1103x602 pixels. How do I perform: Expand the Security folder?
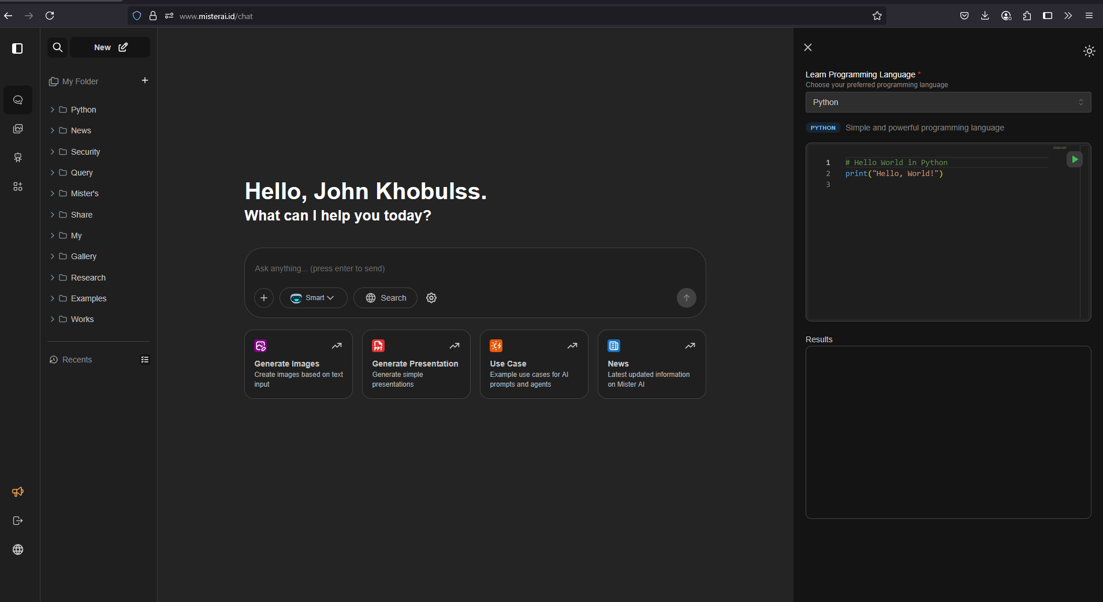[x=85, y=152]
